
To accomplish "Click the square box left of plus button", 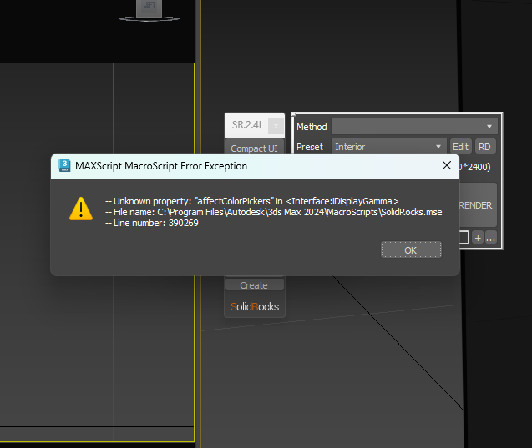I will click(464, 237).
